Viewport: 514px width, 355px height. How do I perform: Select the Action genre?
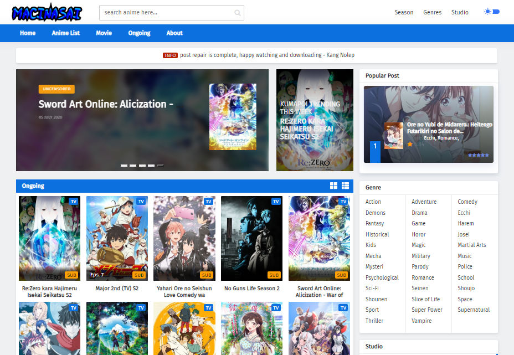(x=373, y=202)
